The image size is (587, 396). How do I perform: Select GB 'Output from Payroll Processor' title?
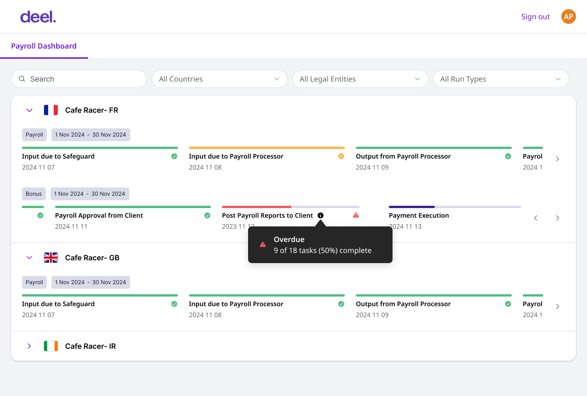[x=403, y=304]
